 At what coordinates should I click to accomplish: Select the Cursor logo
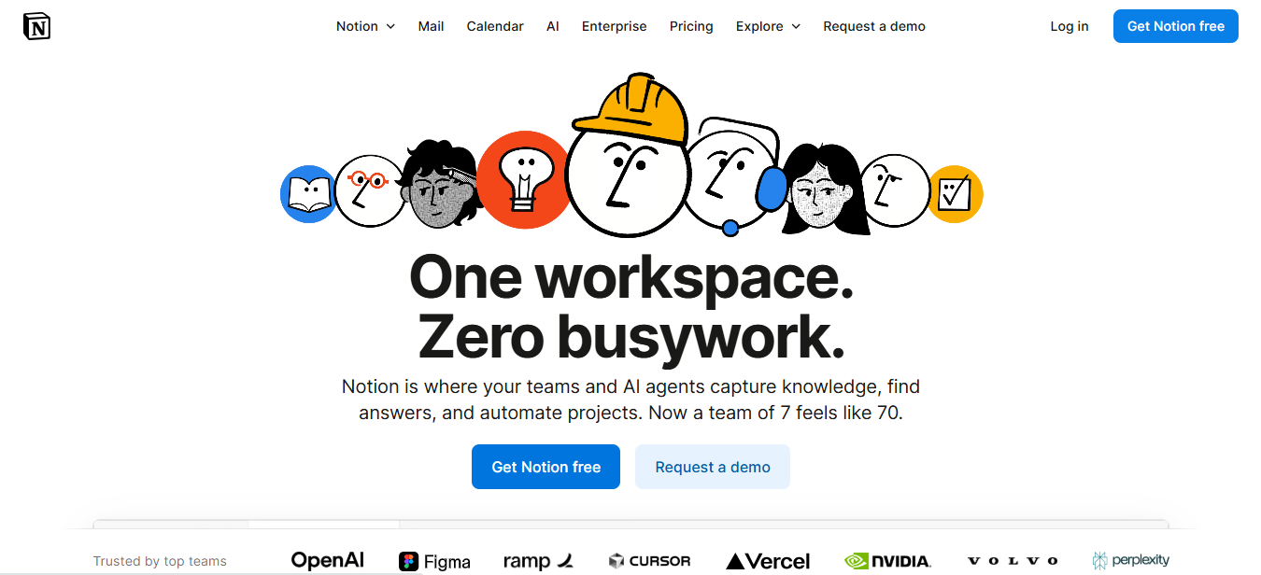pos(649,561)
